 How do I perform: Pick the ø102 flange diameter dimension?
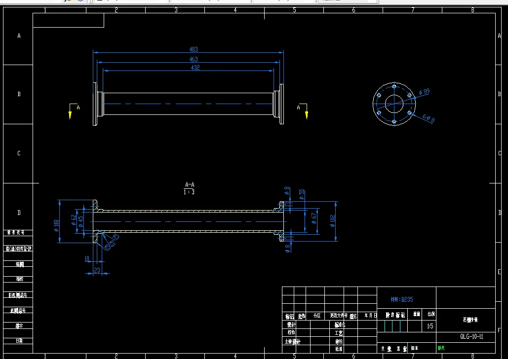(x=332, y=221)
